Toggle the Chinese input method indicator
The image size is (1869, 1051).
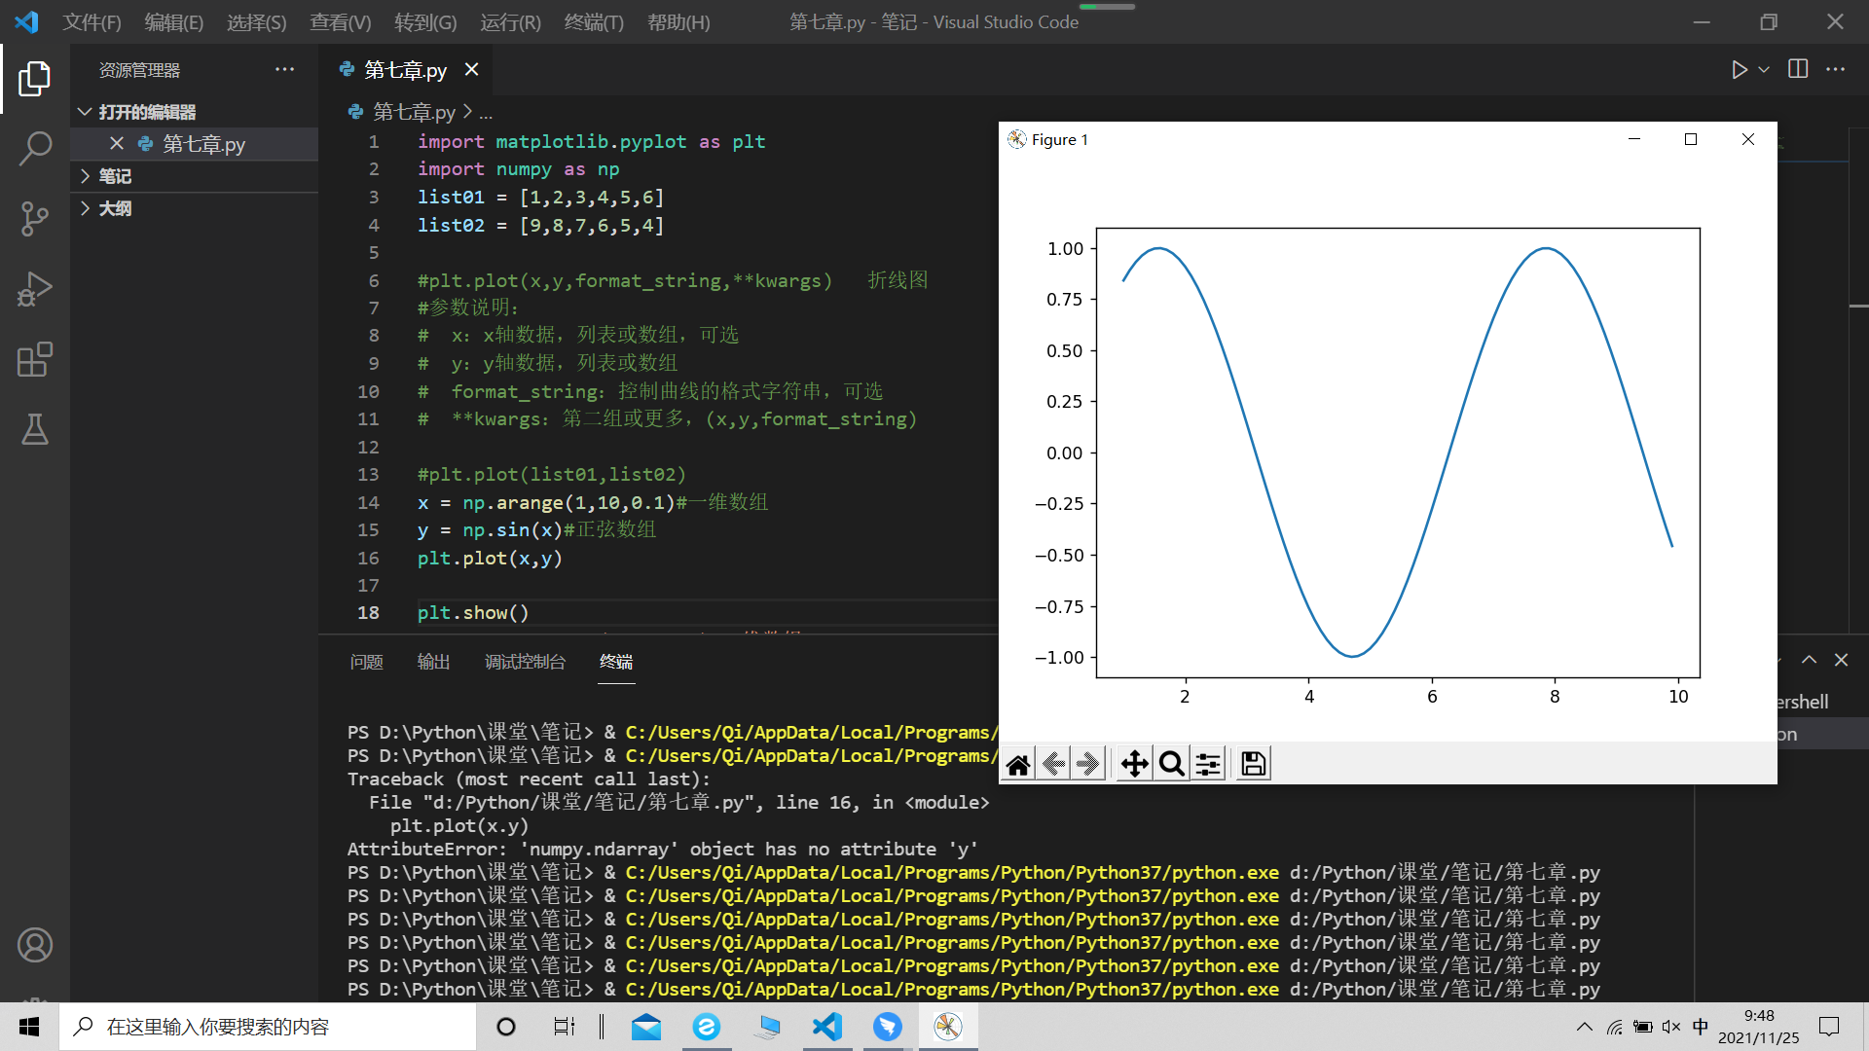[1701, 1027]
